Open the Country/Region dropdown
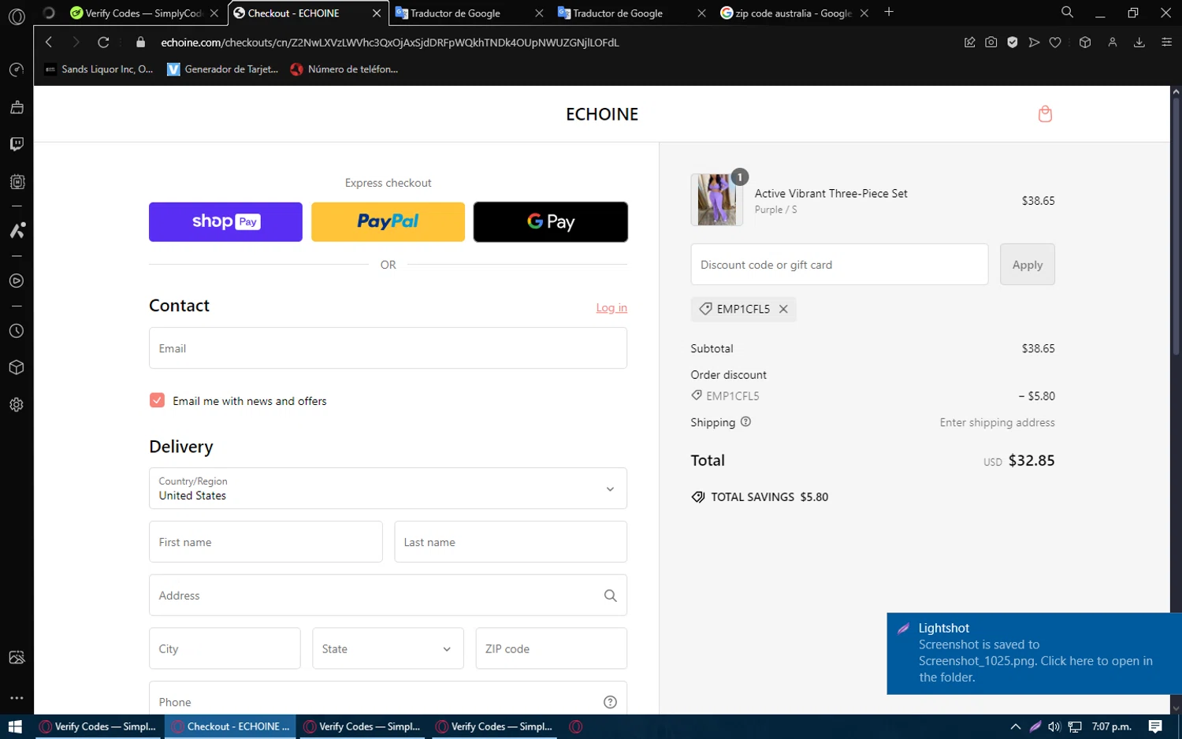The image size is (1182, 739). [x=388, y=488]
